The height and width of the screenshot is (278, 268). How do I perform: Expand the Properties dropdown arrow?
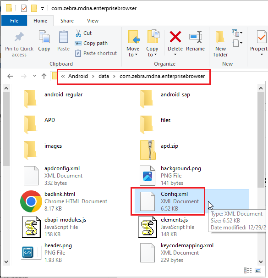point(262,55)
